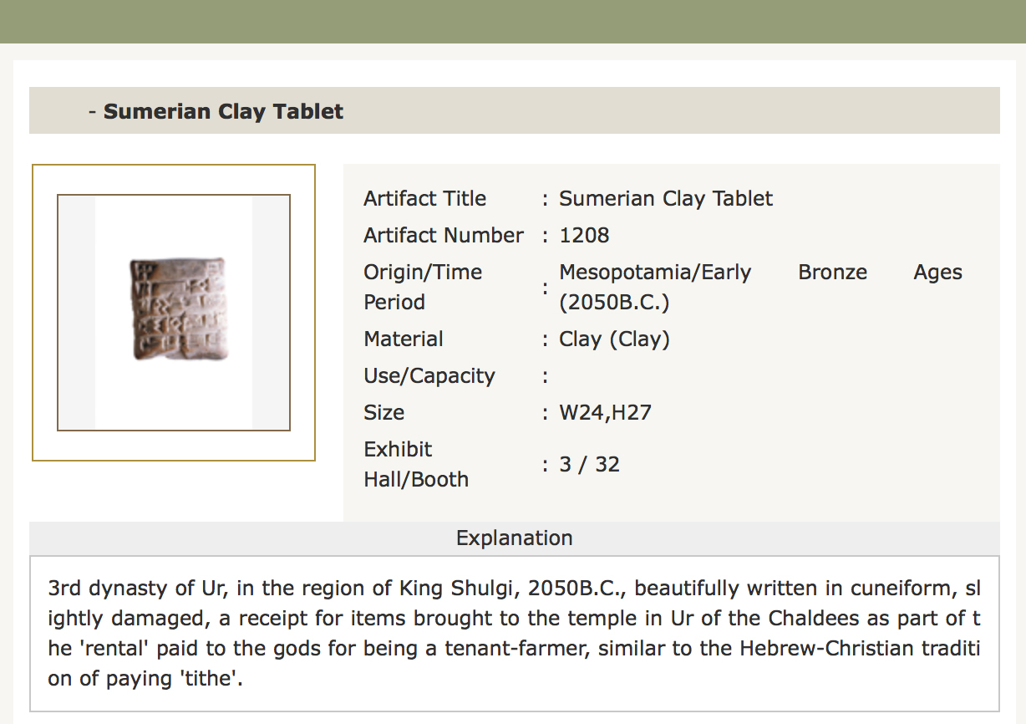Click the Artifact Number label
This screenshot has width=1026, height=724.
443,235
